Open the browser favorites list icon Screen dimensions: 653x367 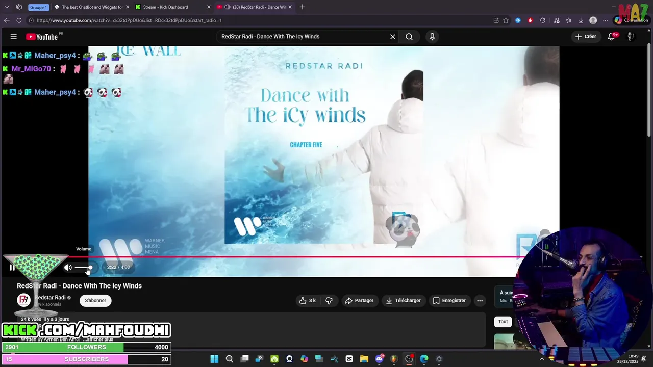click(569, 20)
